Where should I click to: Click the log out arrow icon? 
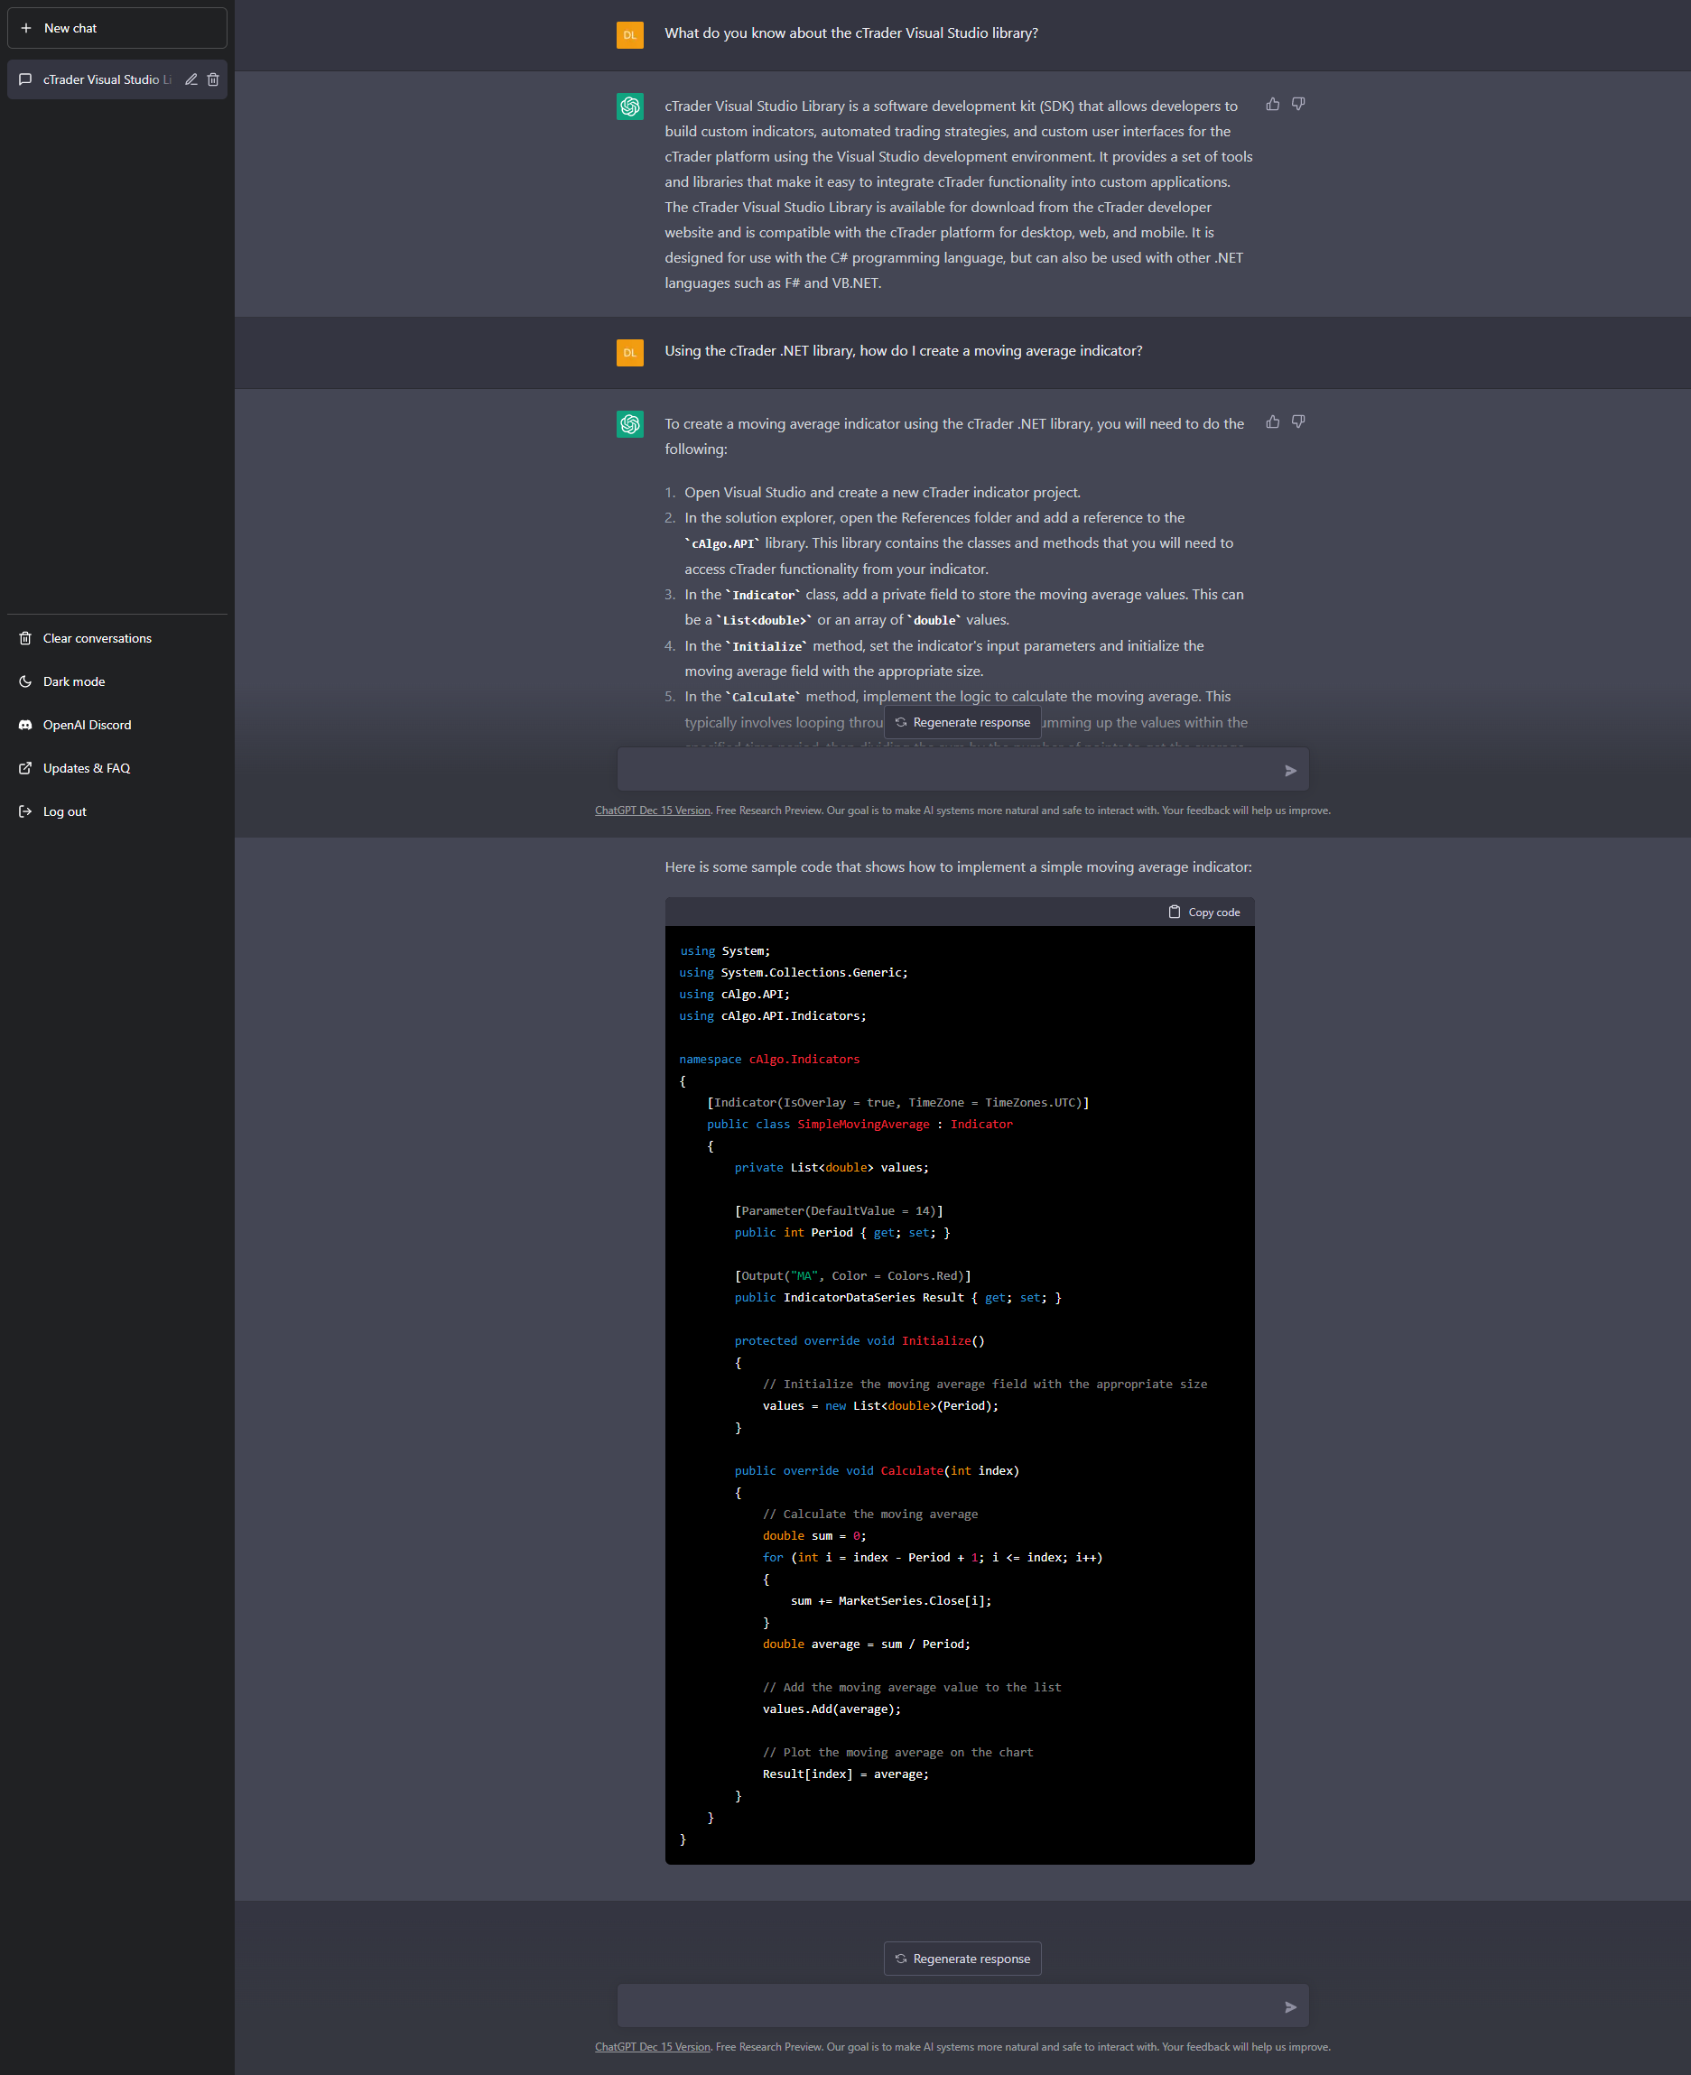click(25, 811)
